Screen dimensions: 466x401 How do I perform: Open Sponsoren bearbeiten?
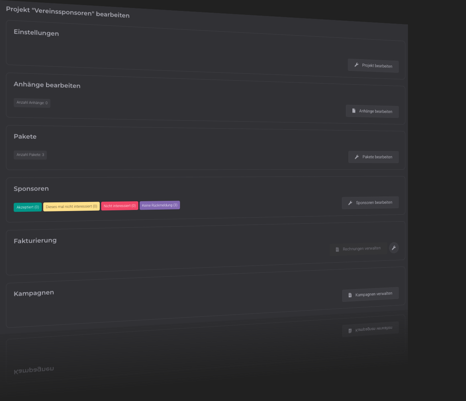(370, 203)
